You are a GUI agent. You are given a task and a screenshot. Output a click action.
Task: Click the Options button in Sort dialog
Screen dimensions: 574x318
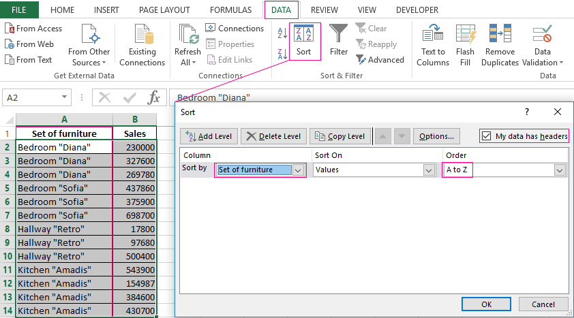(436, 136)
